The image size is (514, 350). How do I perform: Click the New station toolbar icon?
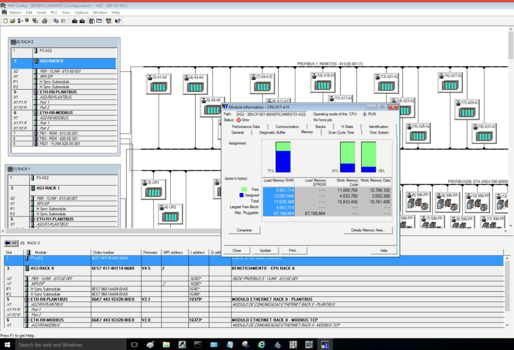click(x=6, y=21)
